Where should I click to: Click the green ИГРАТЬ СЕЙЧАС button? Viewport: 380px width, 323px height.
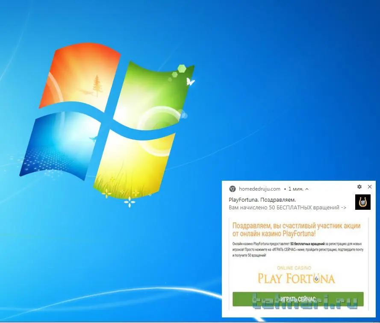pos(298,299)
